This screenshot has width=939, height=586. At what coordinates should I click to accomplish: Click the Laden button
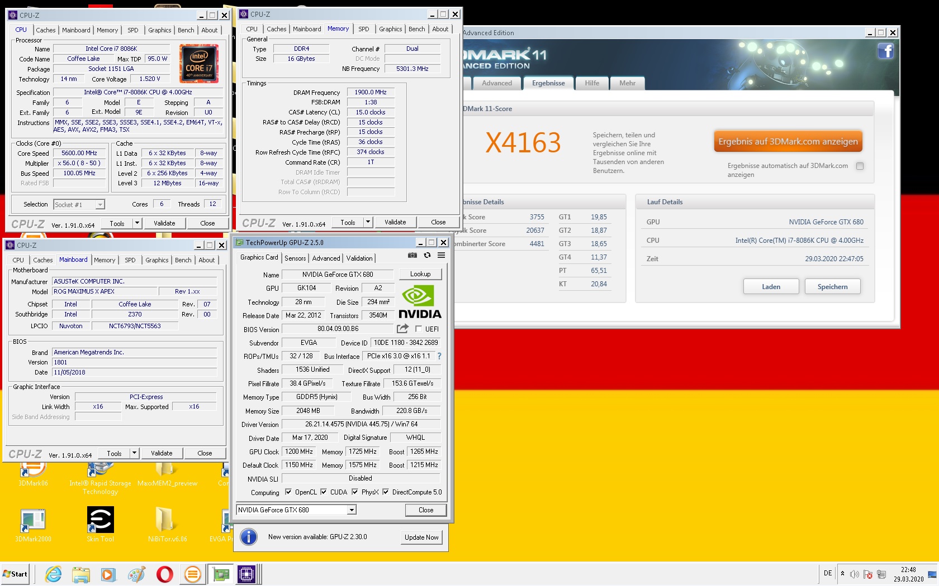click(771, 287)
